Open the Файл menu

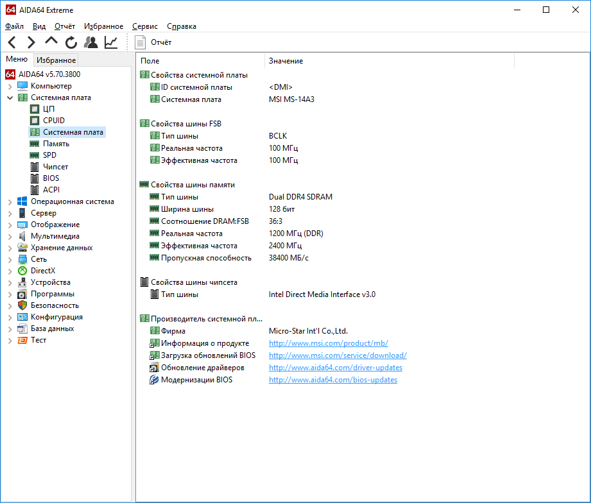pyautogui.click(x=14, y=26)
